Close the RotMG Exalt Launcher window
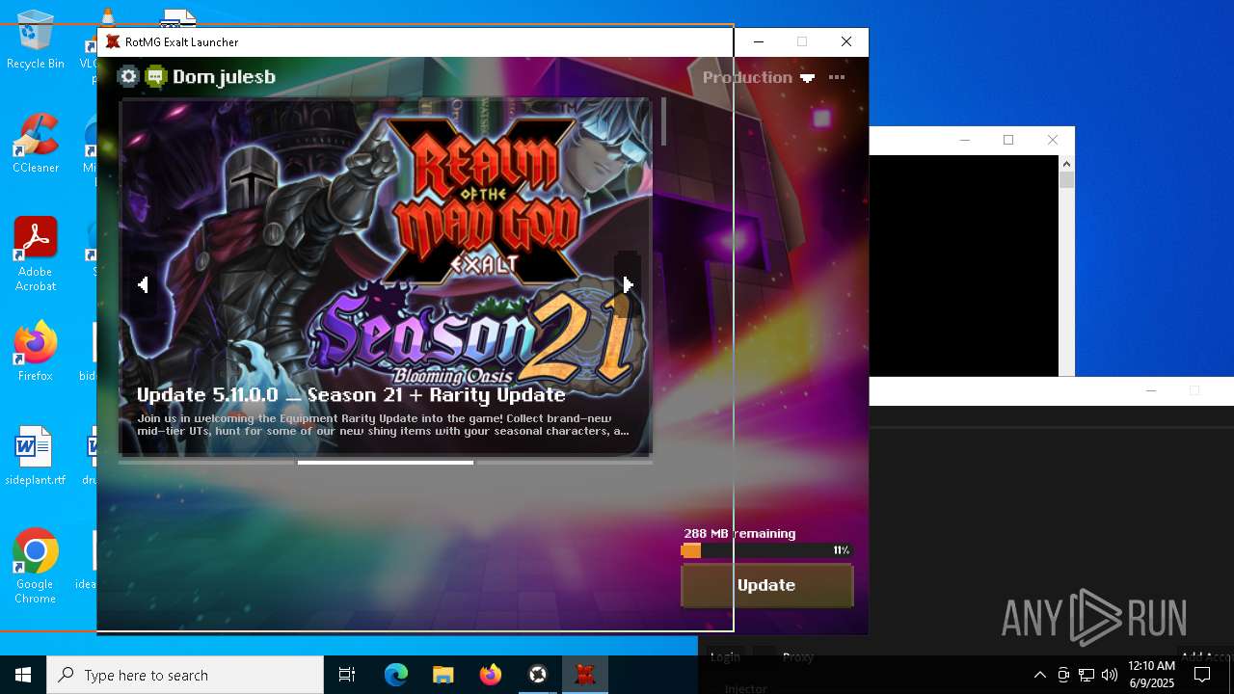This screenshot has width=1234, height=694. pyautogui.click(x=846, y=42)
